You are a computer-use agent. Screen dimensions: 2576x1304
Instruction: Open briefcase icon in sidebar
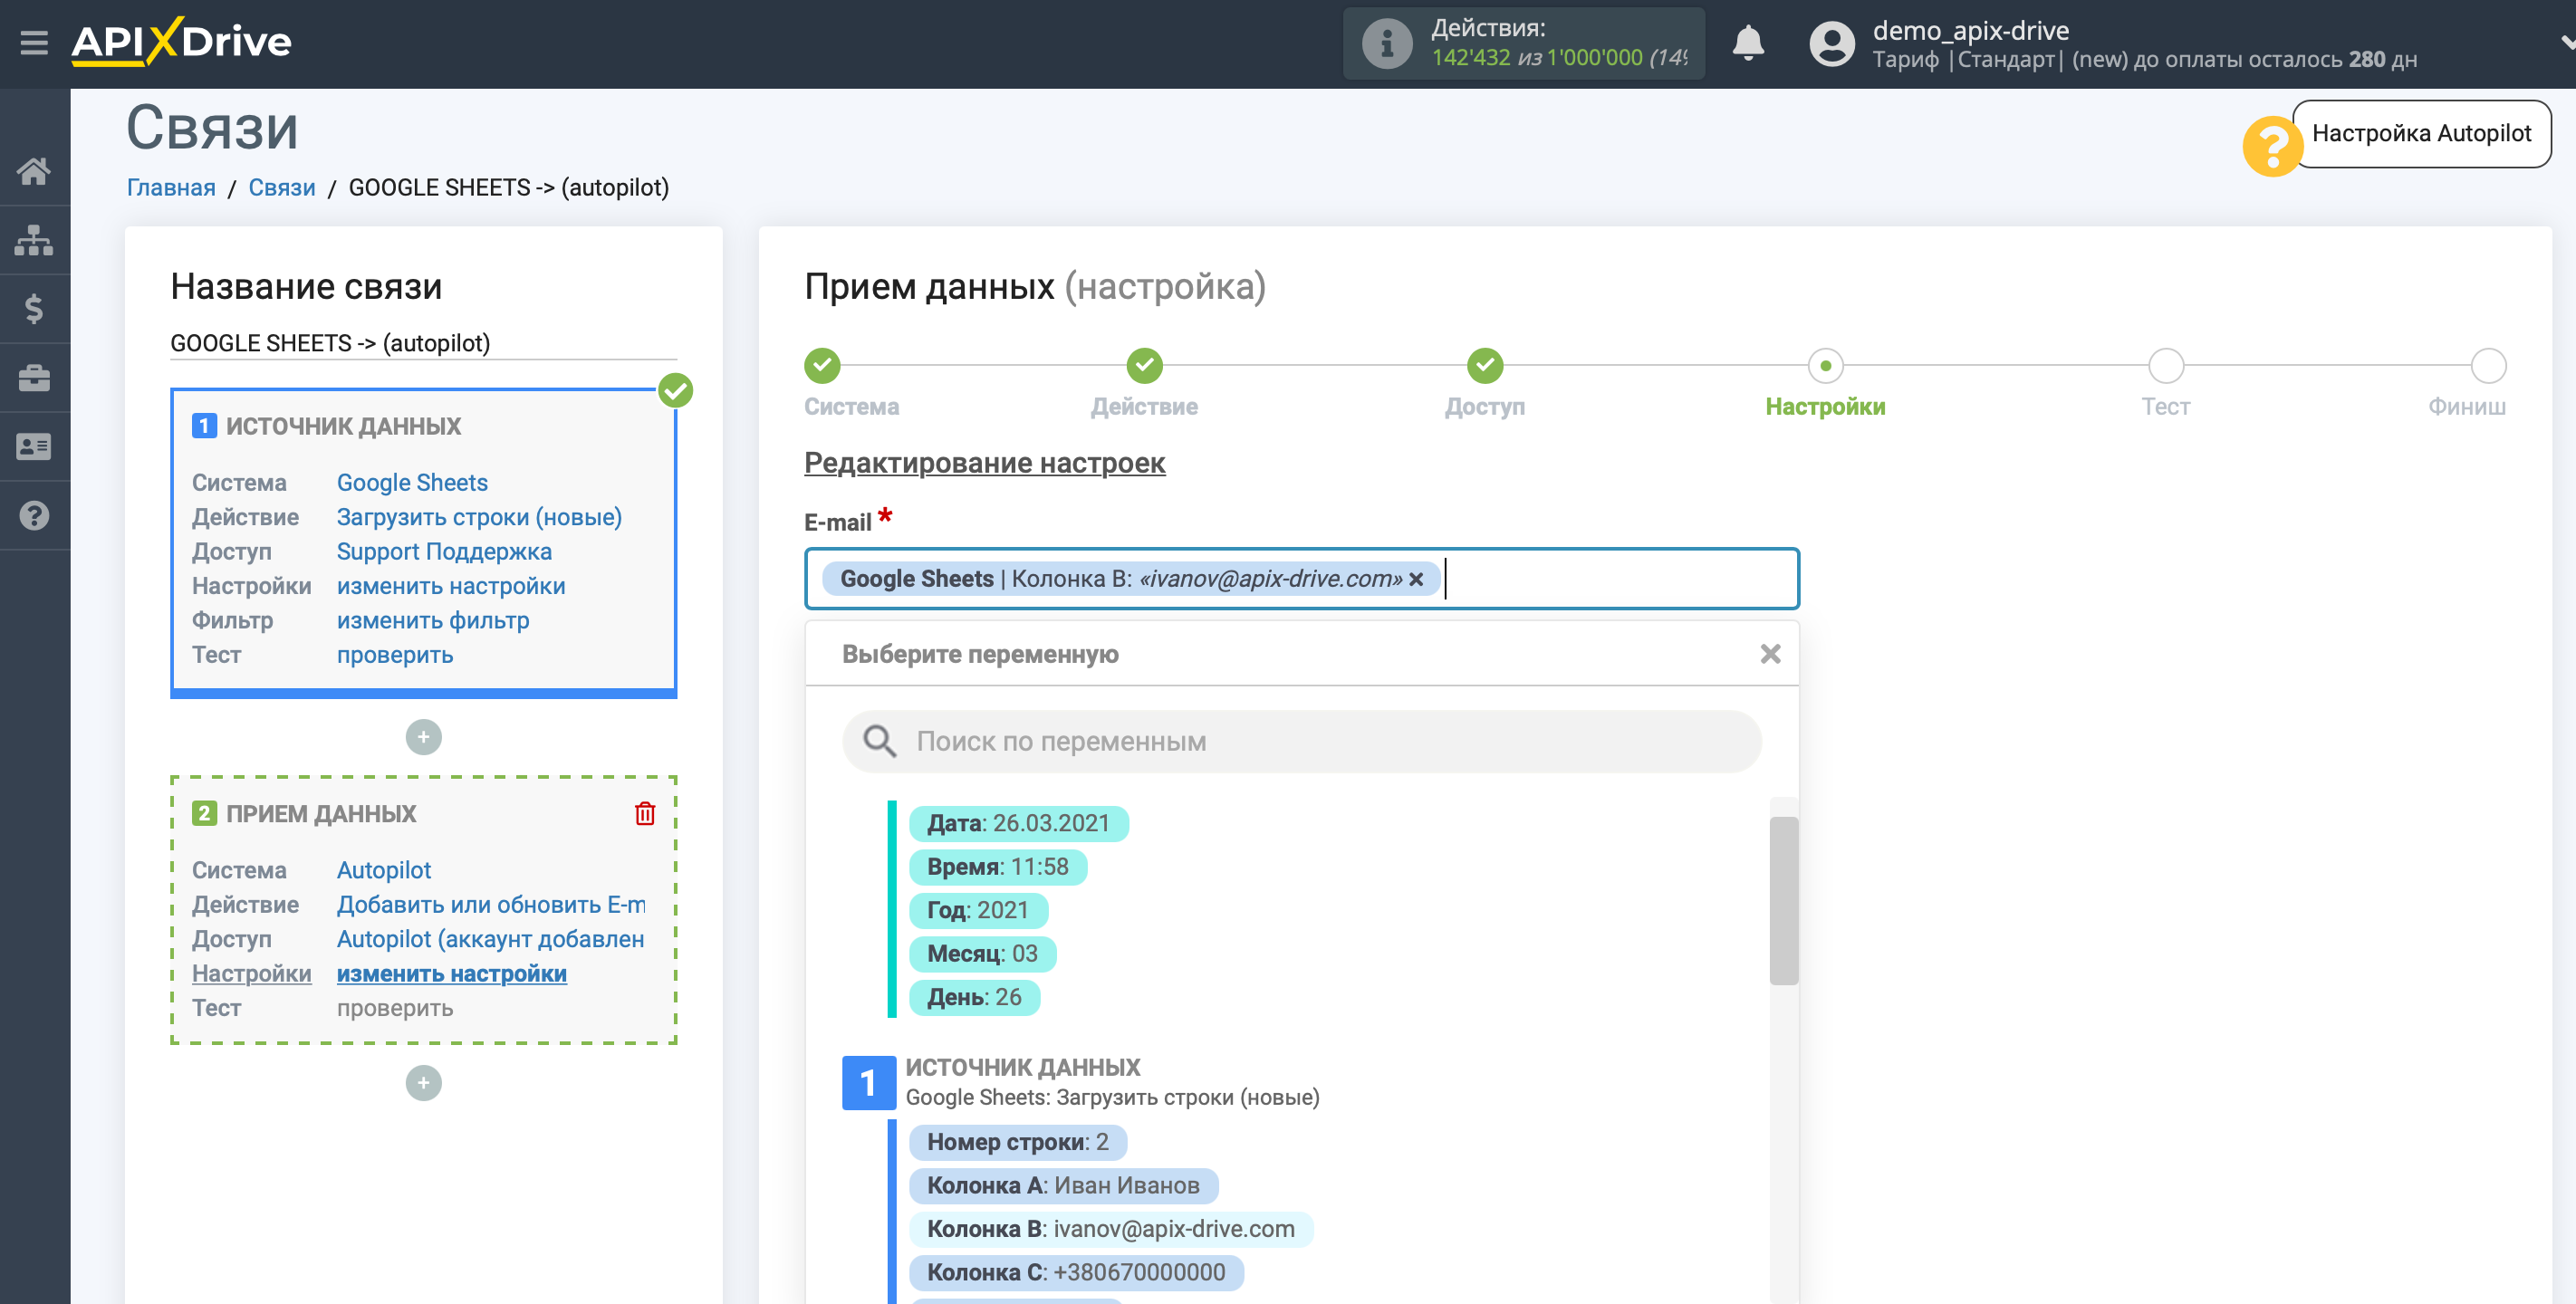point(34,378)
